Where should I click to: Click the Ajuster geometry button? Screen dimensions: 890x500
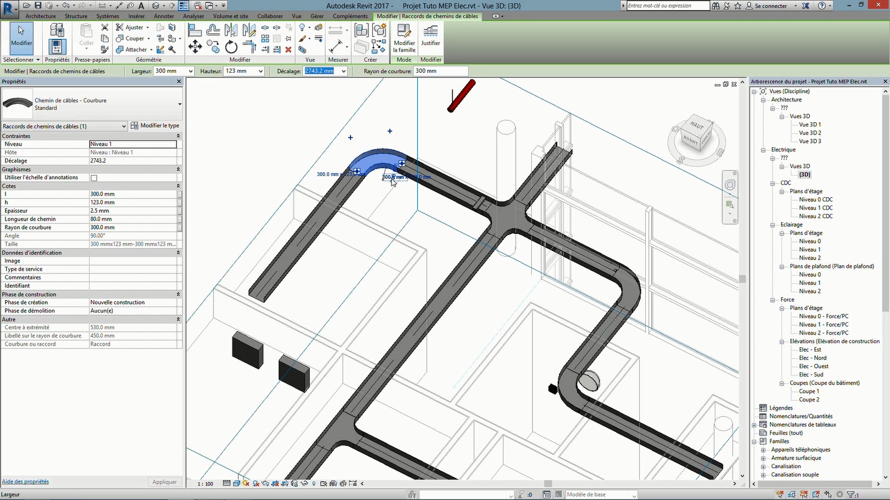(x=132, y=27)
